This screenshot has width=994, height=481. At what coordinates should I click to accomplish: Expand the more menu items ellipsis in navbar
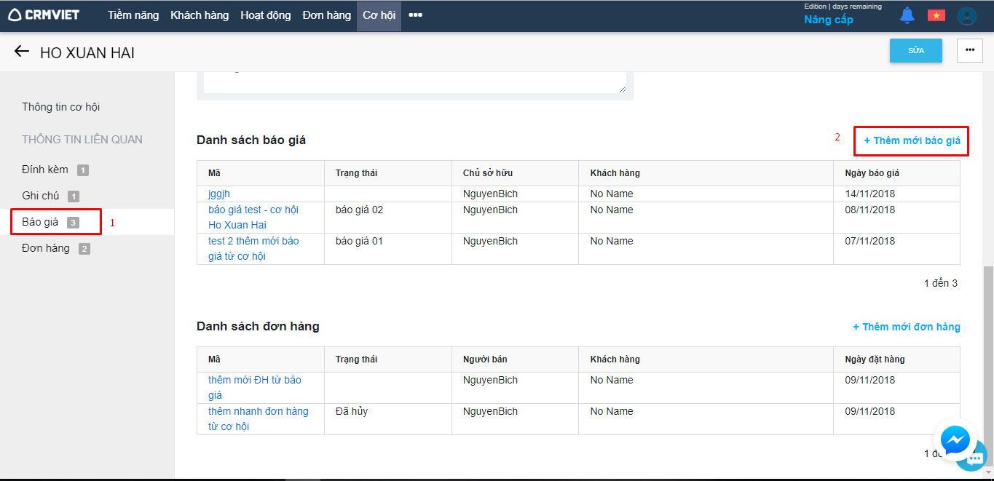(415, 15)
